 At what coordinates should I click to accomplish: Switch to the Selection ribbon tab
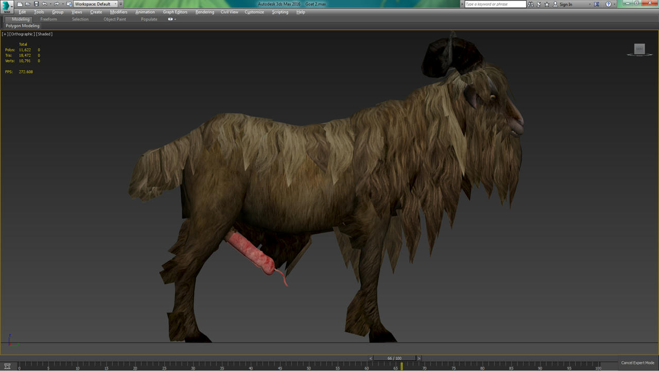(80, 19)
